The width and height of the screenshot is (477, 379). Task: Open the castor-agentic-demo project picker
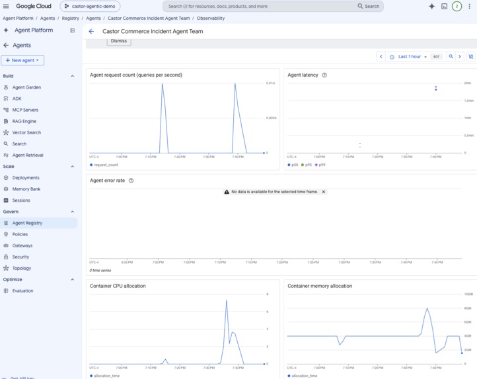pos(90,6)
